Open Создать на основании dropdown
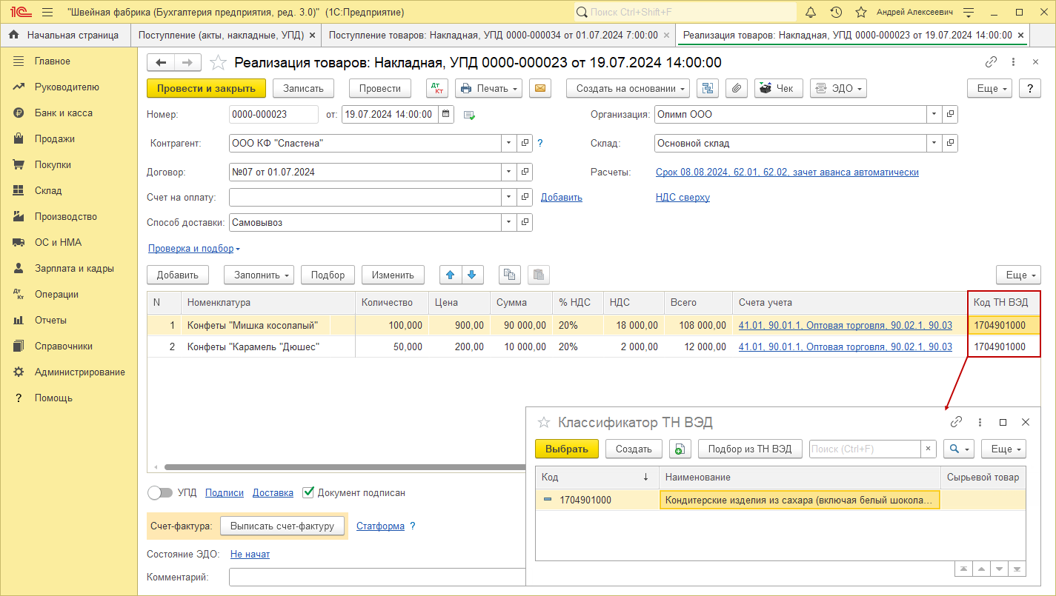Viewport: 1056px width, 596px height. [628, 88]
